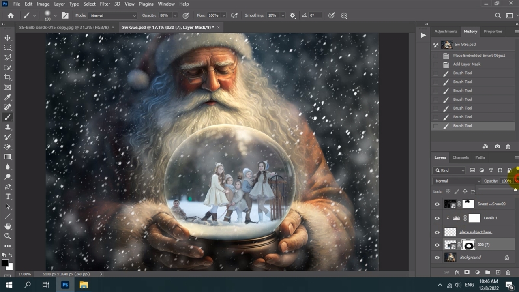
Task: Expand the layer blend mode Normal dropdown
Action: [x=457, y=181]
